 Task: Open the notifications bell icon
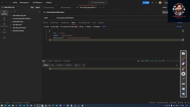click(156, 3)
